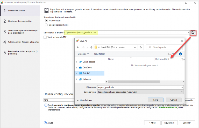The height and width of the screenshot is (128, 199).
Task: Open the Save as type dropdown
Action: tap(182, 92)
